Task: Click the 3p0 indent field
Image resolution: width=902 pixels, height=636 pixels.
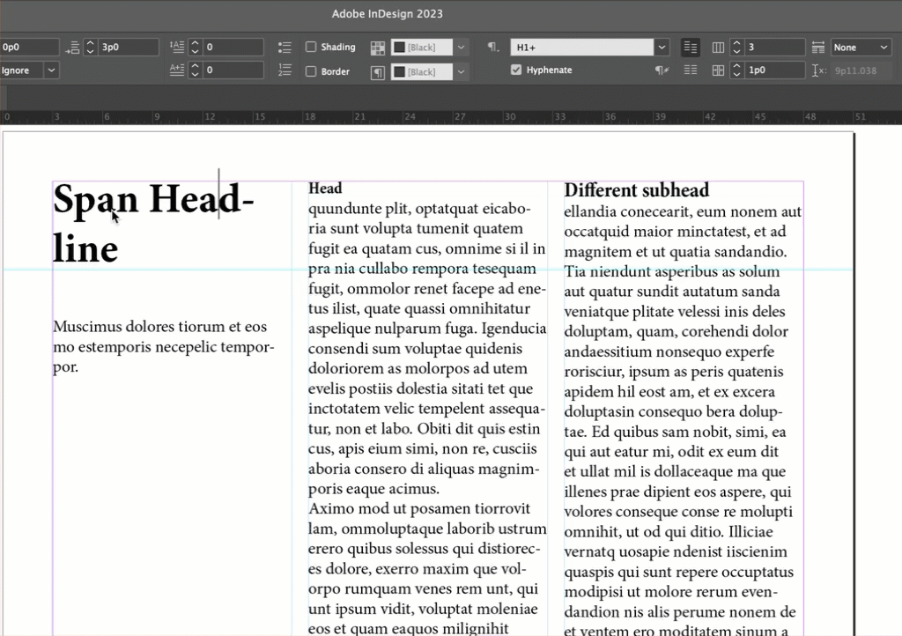Action: (128, 48)
